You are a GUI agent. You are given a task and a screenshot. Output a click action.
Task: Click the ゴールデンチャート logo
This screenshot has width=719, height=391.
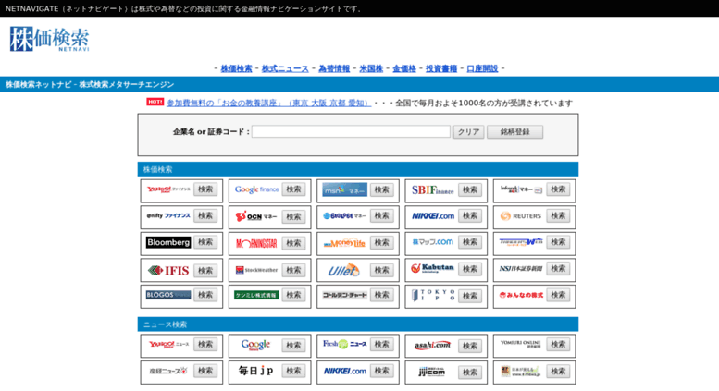tap(344, 295)
